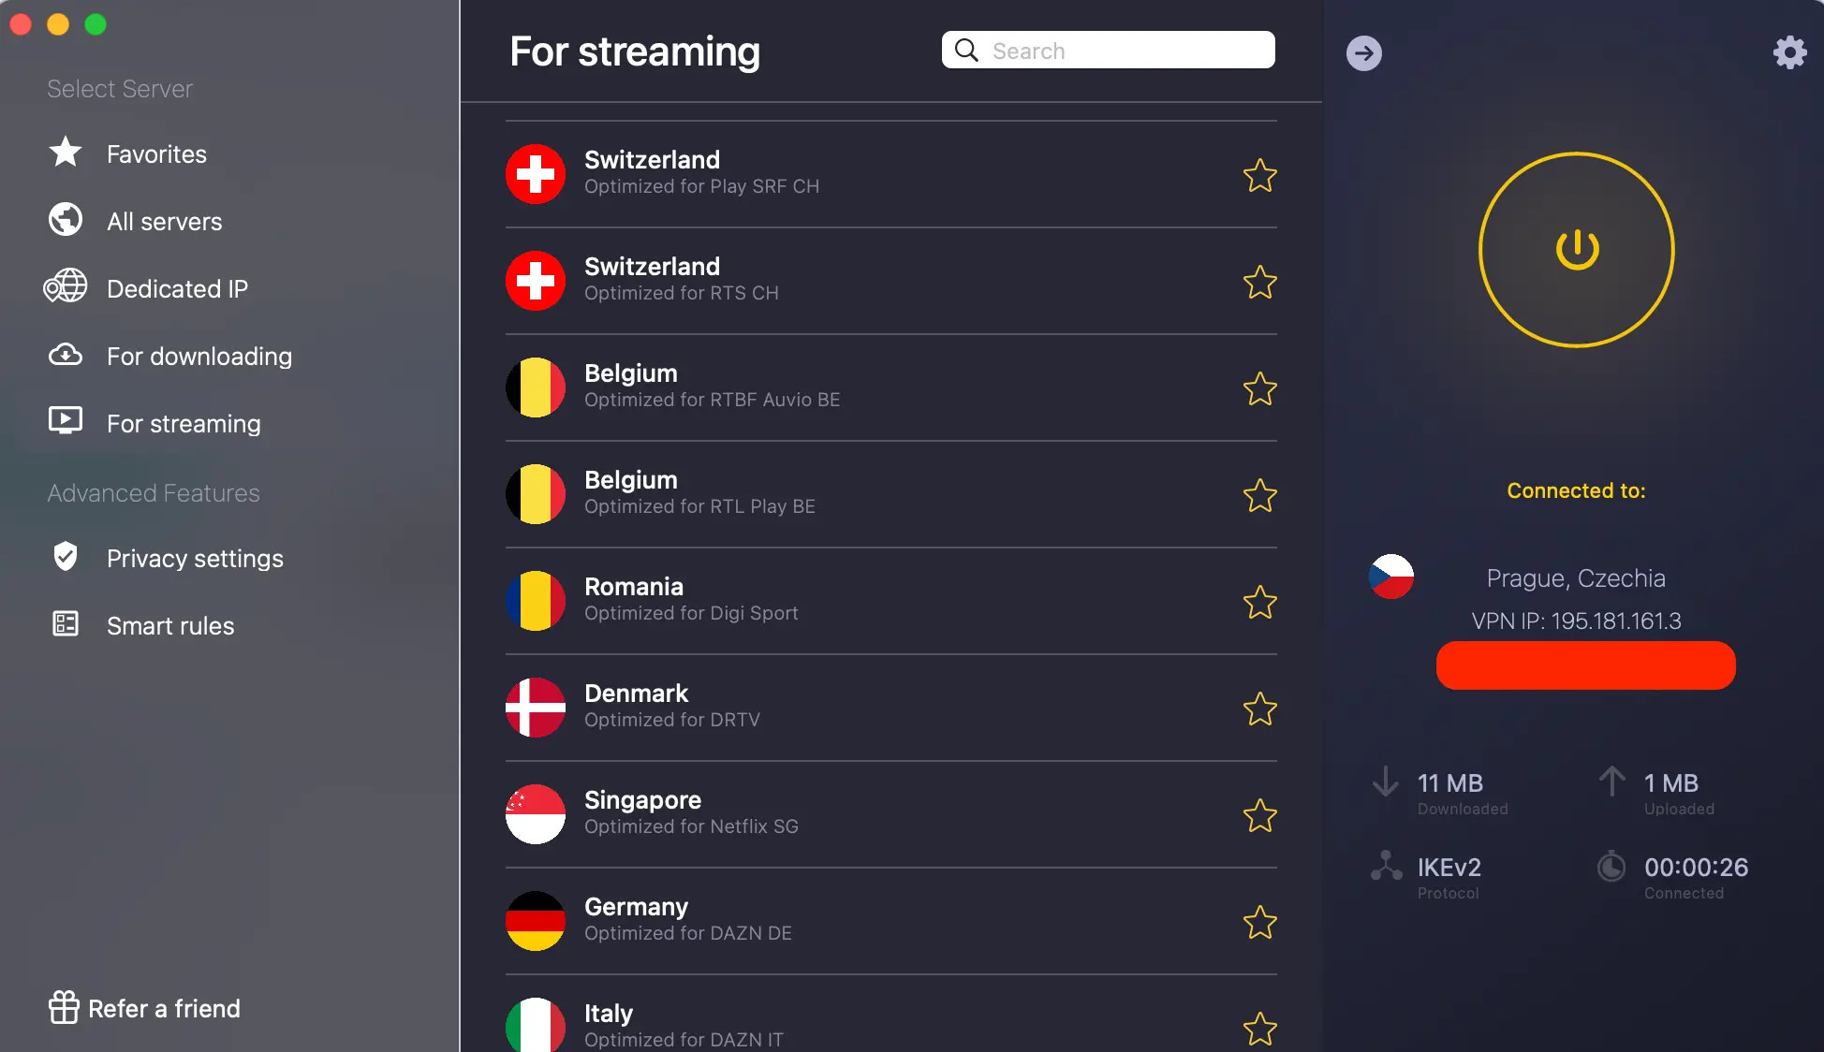1824x1052 pixels.
Task: Click the Singapore flag icon
Action: pos(536,814)
